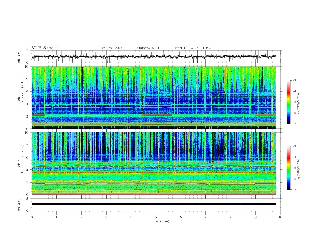The height and width of the screenshot is (244, 316).
Task: Click the 'VLF Spectra' title text
Action: pos(45,48)
